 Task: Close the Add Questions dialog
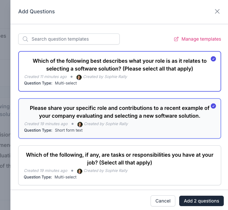click(x=217, y=12)
